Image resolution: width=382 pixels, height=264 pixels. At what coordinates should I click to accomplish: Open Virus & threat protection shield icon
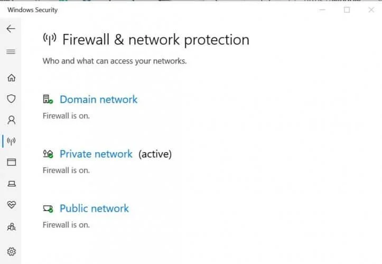[11, 99]
